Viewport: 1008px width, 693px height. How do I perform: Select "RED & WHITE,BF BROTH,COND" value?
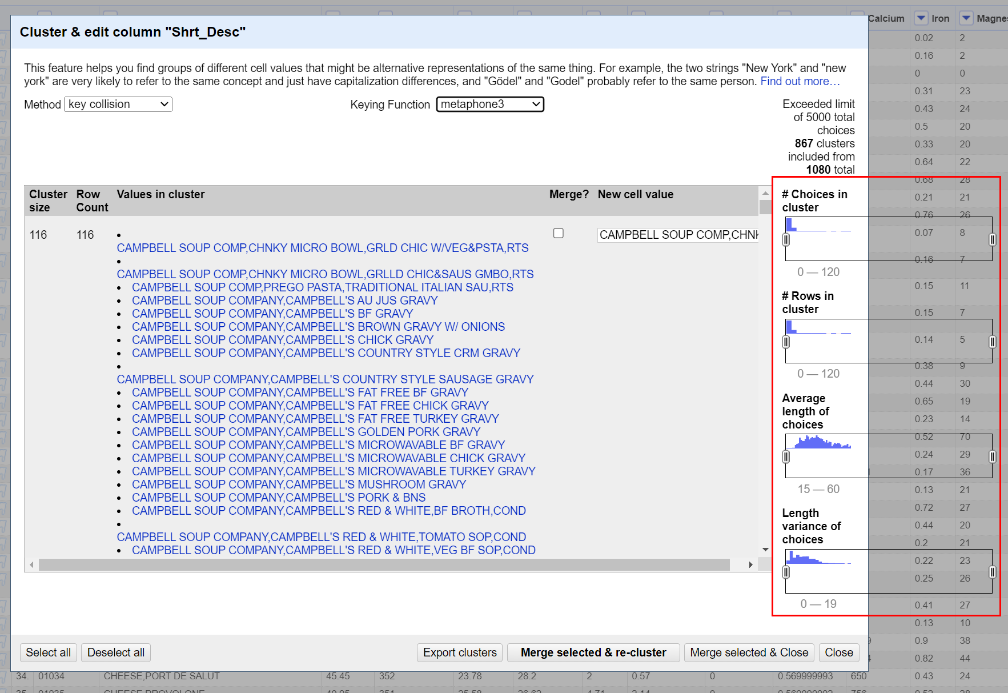pos(329,511)
